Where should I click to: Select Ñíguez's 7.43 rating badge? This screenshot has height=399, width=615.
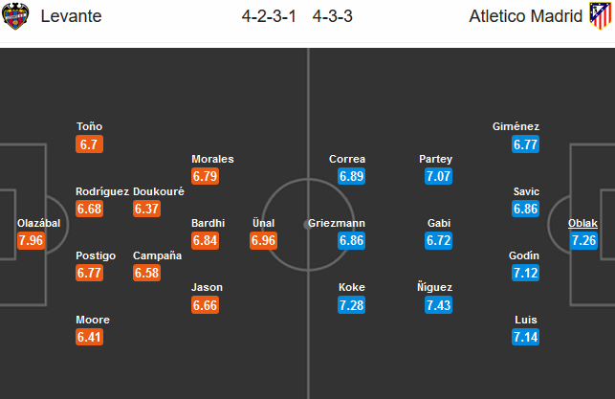coord(438,304)
